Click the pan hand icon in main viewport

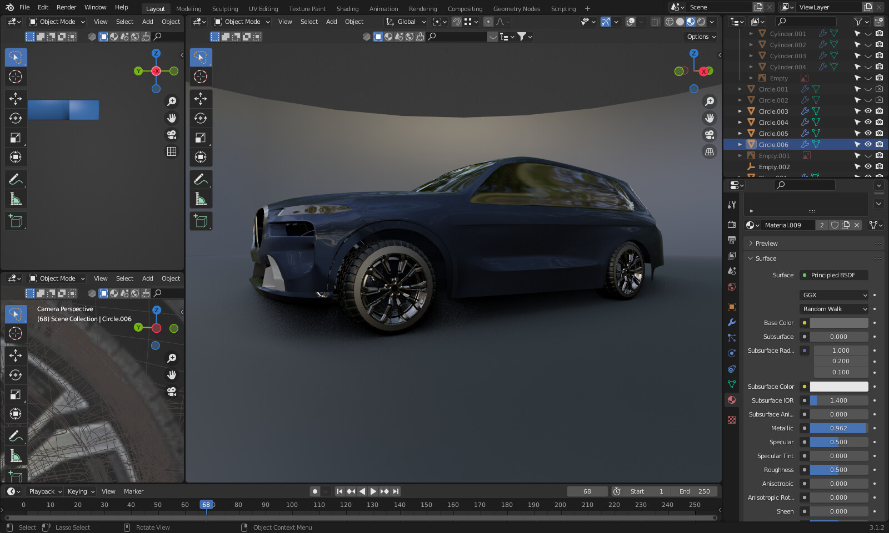click(710, 118)
